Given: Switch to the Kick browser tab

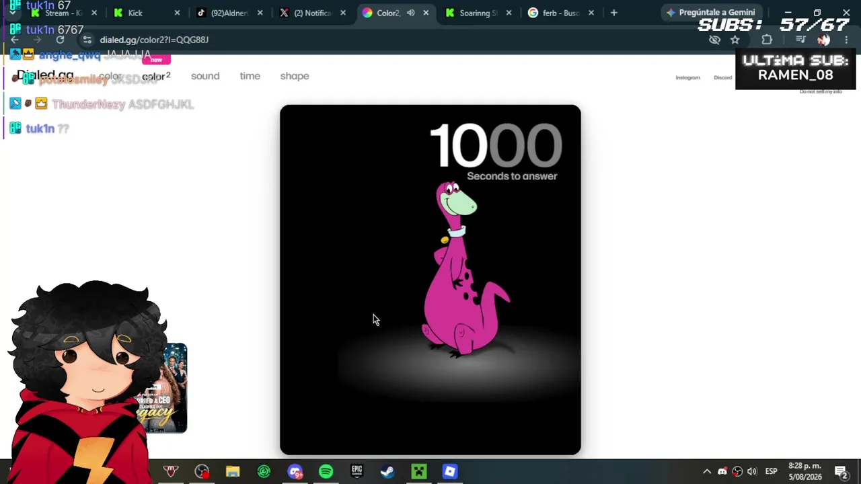Looking at the screenshot, I should point(147,13).
